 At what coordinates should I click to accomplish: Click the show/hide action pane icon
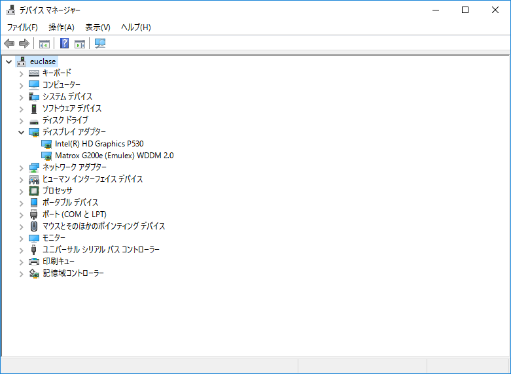pos(80,44)
